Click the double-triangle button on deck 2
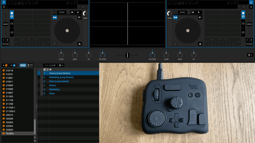This screenshot has height=143, width=255. [x=200, y=17]
